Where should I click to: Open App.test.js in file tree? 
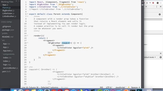[x=8, y=51]
